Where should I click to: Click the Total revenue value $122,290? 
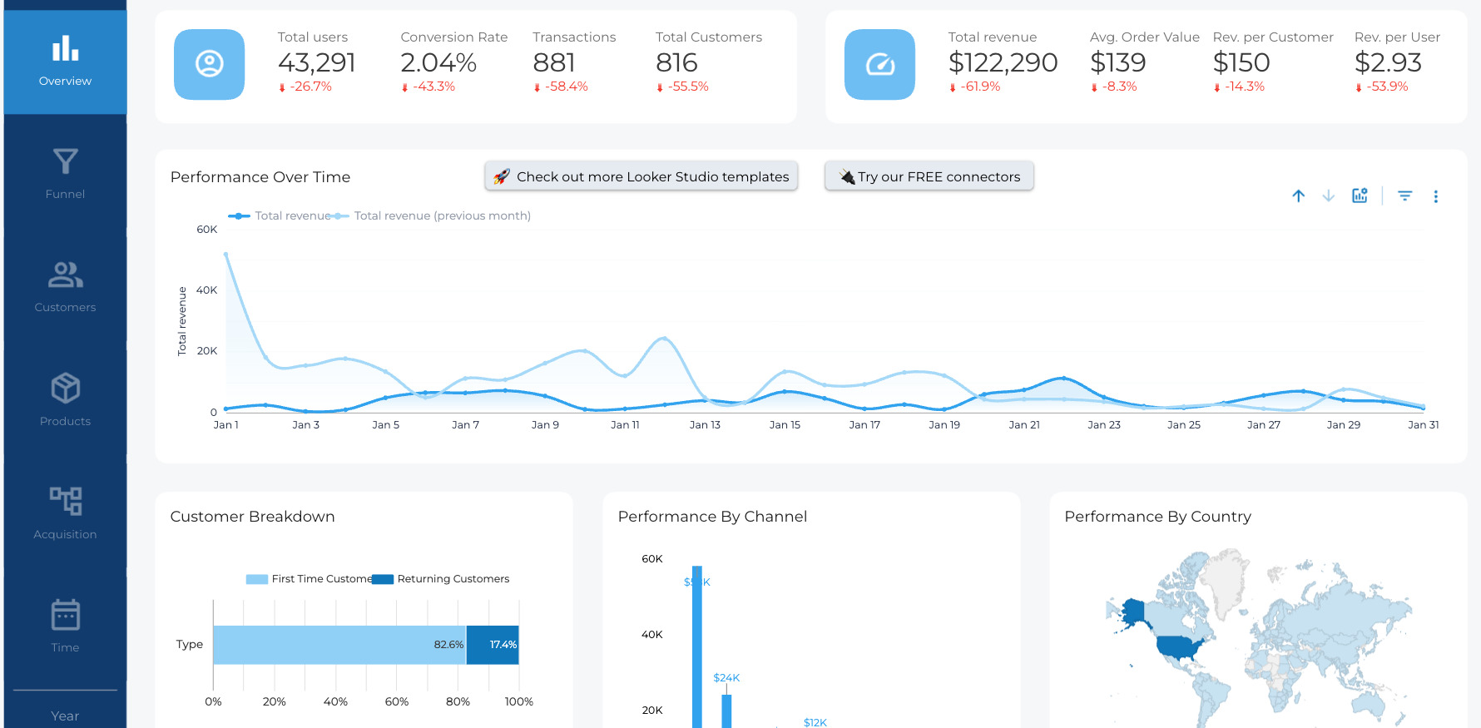click(x=1003, y=62)
